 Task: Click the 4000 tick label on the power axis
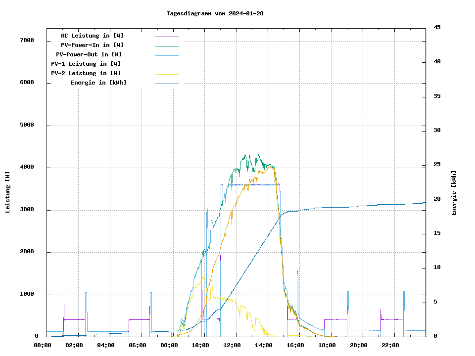27,167
